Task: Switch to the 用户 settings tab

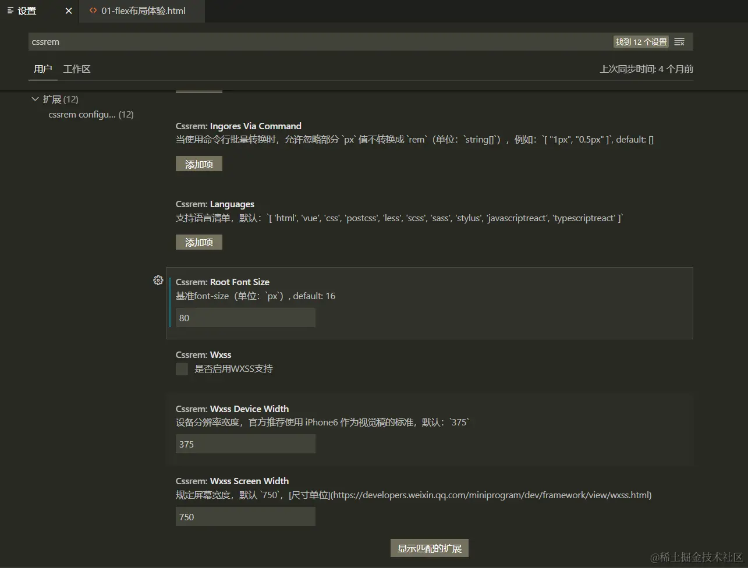Action: (43, 69)
